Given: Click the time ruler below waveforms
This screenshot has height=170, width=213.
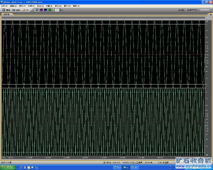Looking at the screenshot, I should [x=103, y=158].
